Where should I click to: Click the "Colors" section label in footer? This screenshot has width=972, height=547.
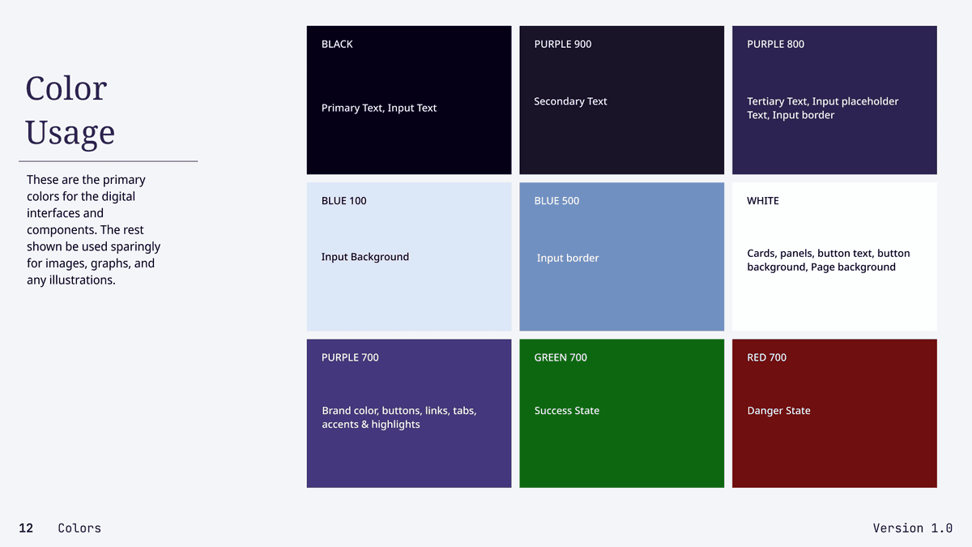coord(79,528)
